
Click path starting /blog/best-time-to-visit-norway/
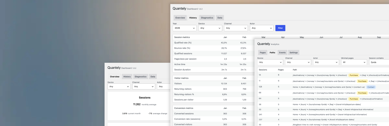335,124
